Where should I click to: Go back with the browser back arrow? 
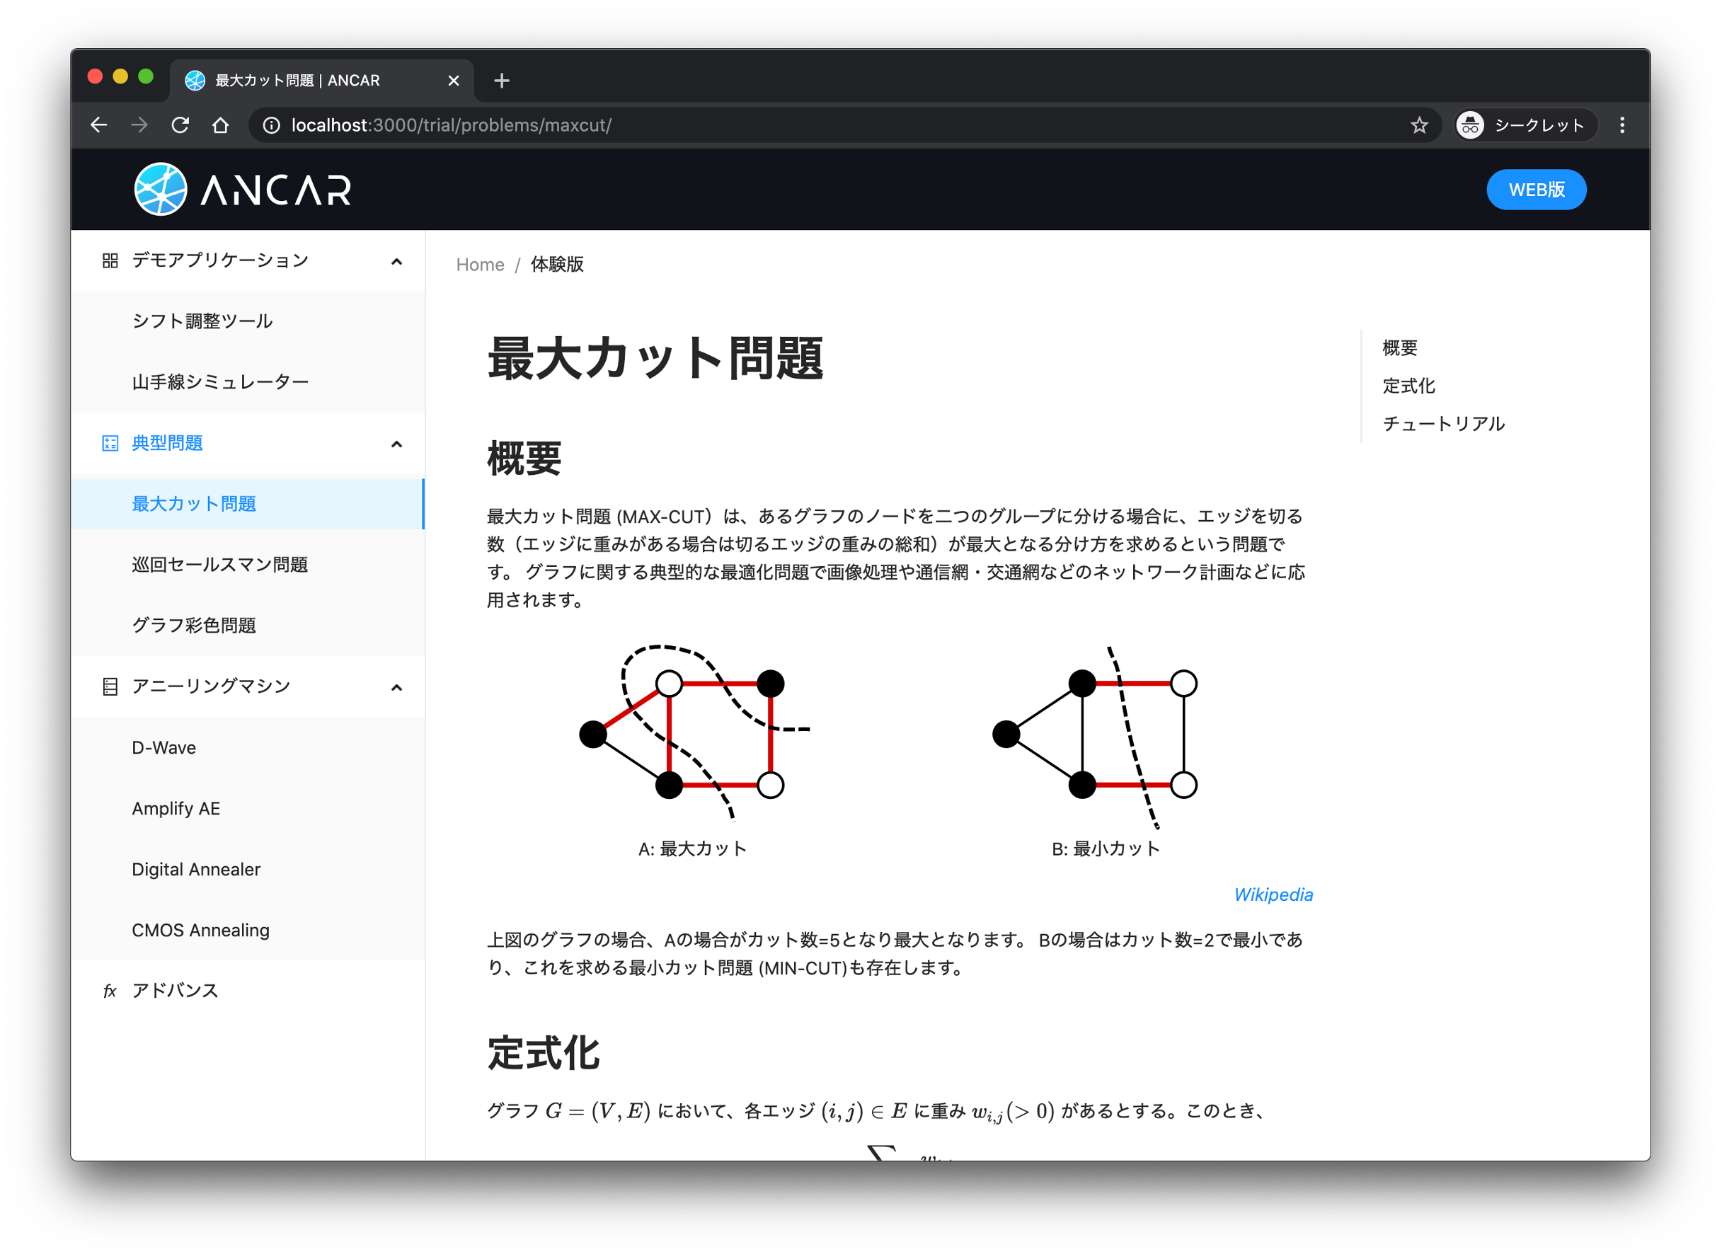(98, 125)
